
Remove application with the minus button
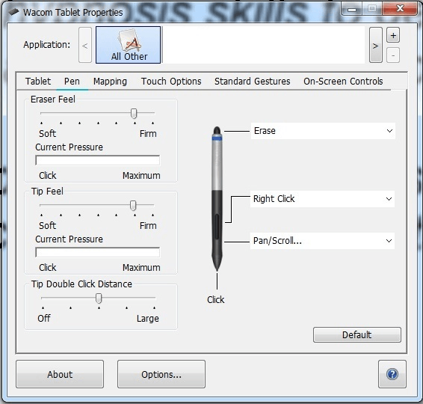pyautogui.click(x=393, y=55)
